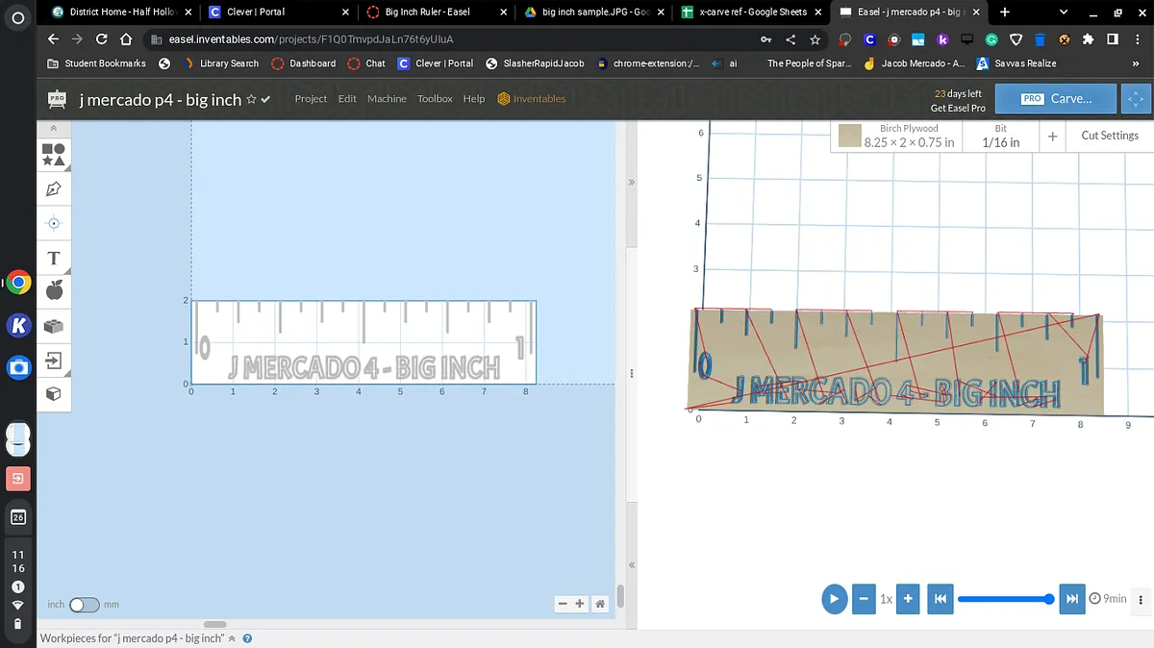Click the simulation progress slider

pos(1005,599)
